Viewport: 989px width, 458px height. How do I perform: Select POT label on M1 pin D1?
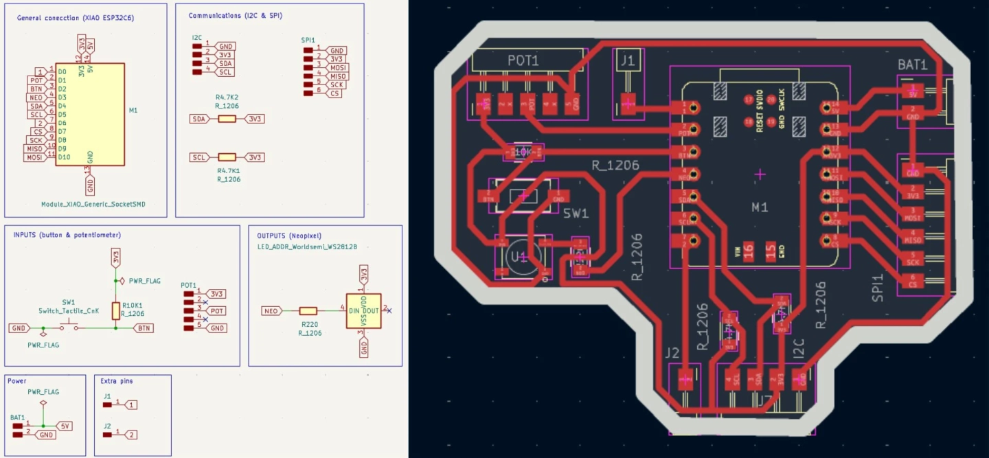[x=37, y=80]
